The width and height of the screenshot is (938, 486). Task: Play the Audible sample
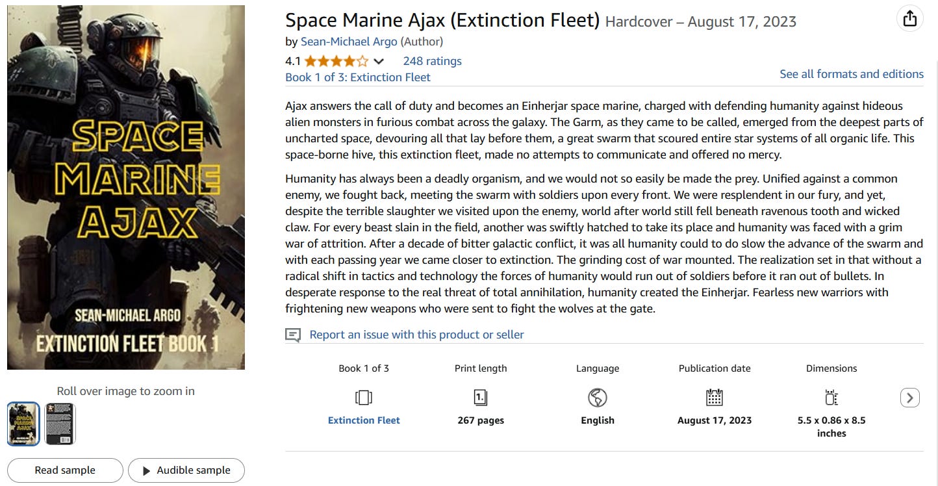pyautogui.click(x=186, y=470)
